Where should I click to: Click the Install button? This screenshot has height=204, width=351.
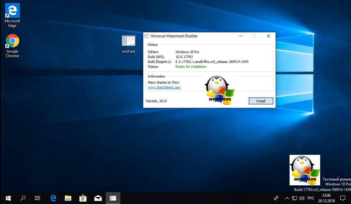261,101
